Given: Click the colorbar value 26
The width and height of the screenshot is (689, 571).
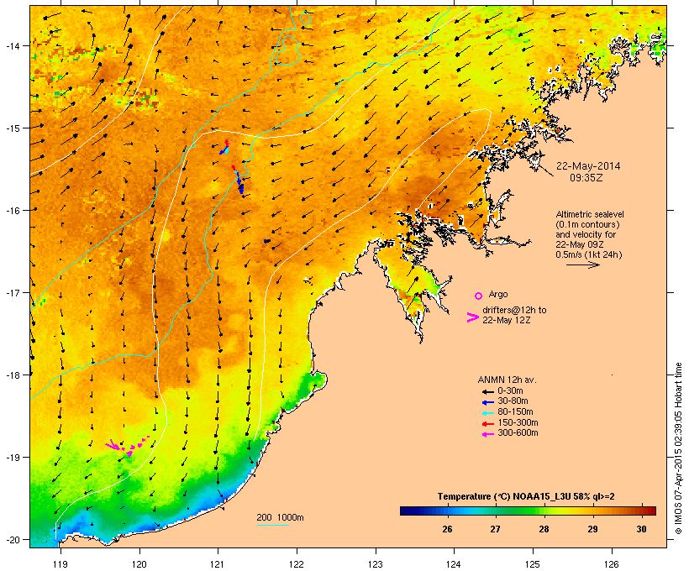Looking at the screenshot, I should (447, 529).
